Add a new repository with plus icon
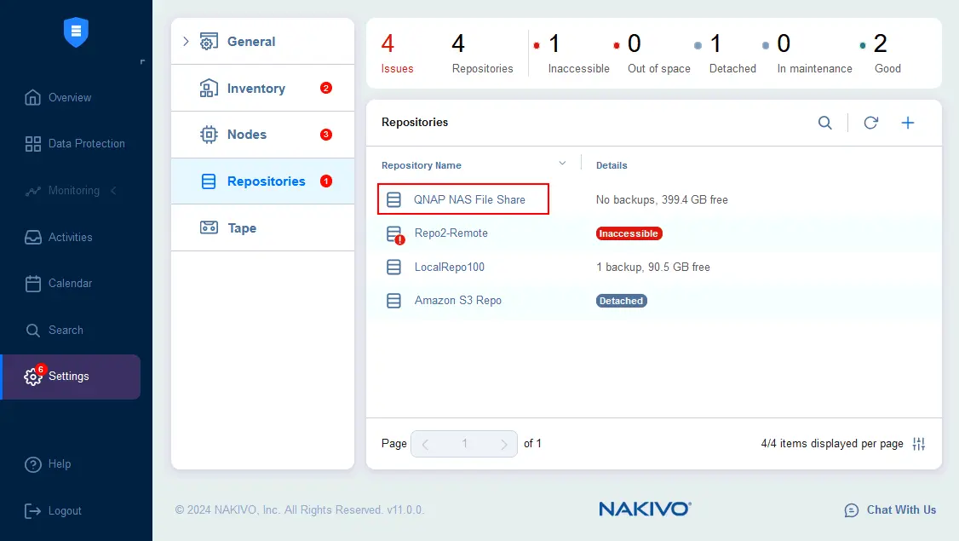 (x=908, y=123)
